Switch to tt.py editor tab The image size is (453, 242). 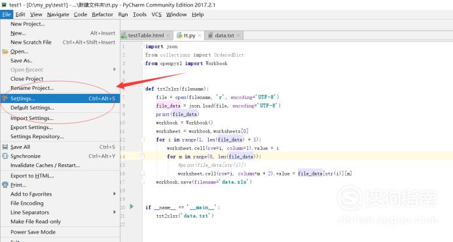(189, 35)
